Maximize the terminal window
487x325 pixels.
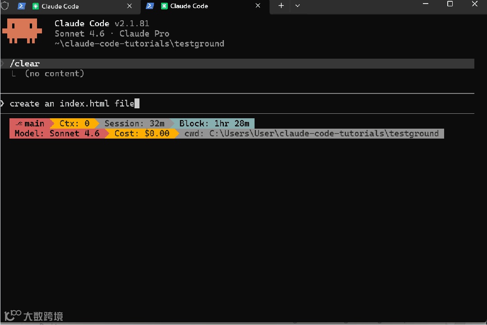(450, 4)
